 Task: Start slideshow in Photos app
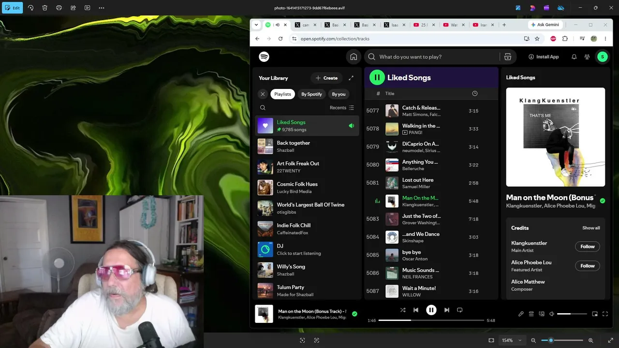tap(87, 8)
